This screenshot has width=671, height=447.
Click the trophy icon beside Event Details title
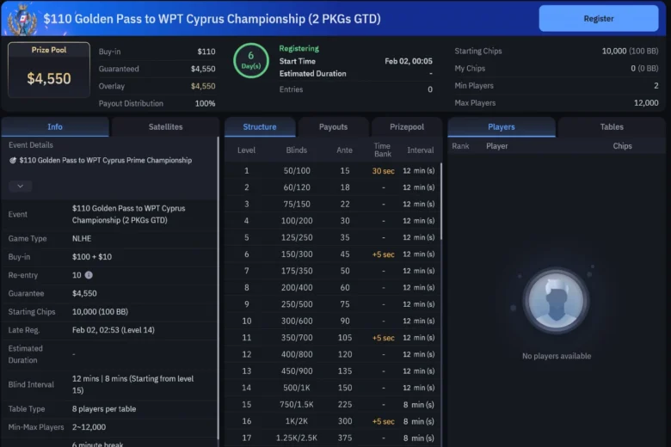pyautogui.click(x=13, y=161)
